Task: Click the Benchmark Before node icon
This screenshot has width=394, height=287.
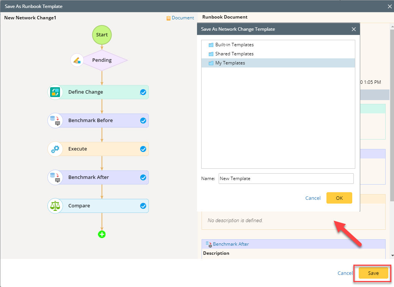Action: tap(55, 121)
